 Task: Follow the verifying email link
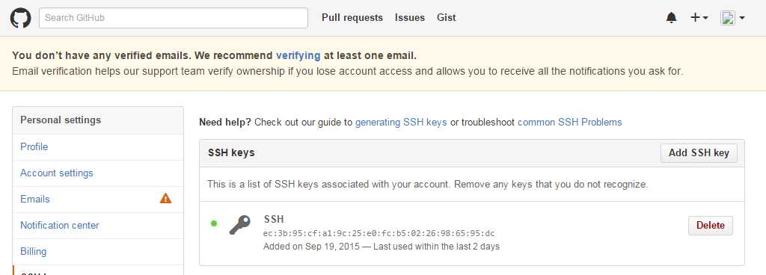point(298,55)
